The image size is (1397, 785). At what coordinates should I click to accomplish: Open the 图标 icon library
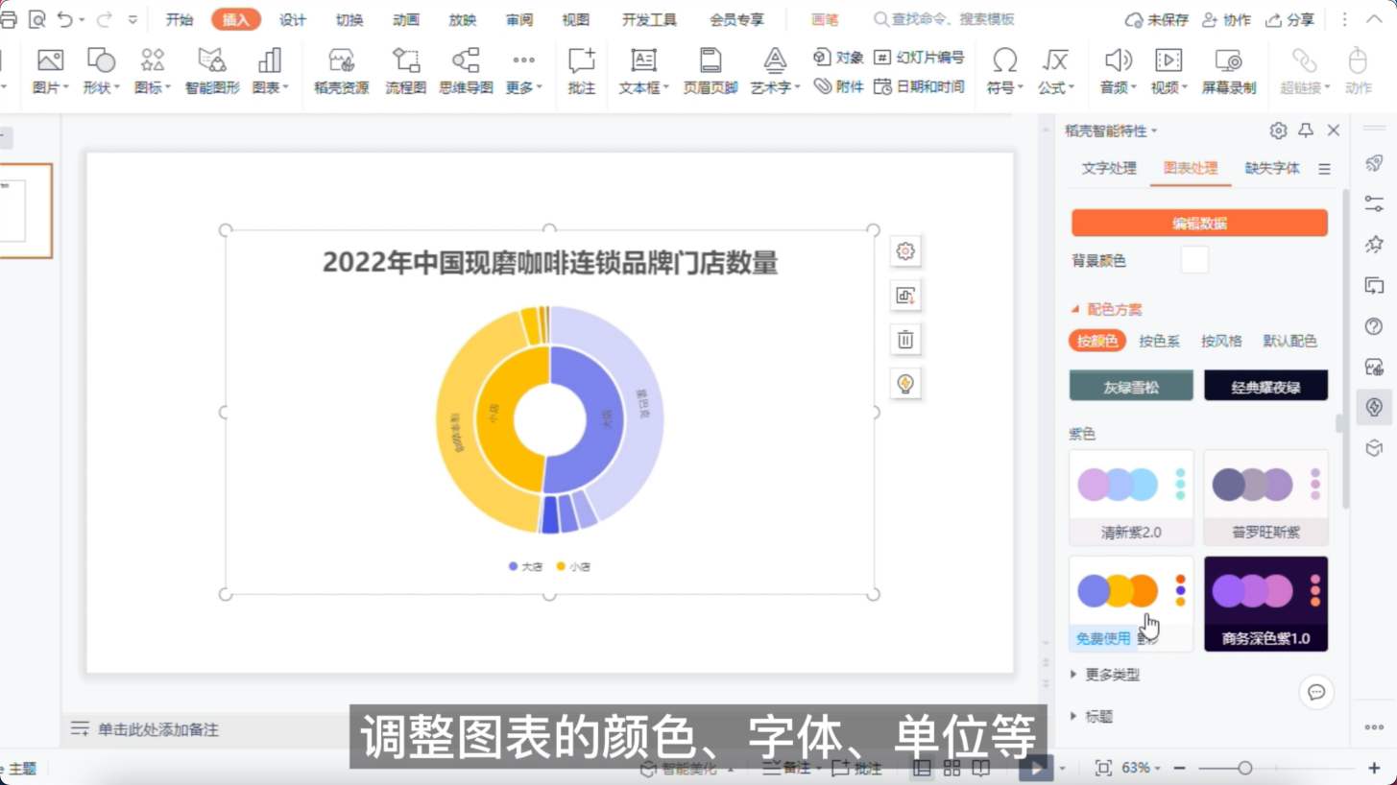point(152,71)
